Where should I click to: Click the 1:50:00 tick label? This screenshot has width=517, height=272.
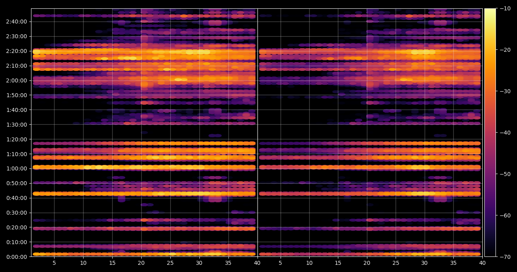[x=17, y=95]
